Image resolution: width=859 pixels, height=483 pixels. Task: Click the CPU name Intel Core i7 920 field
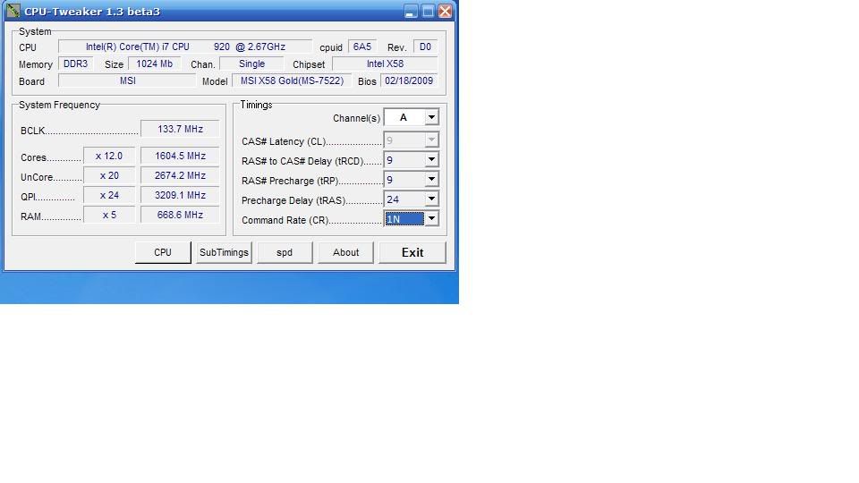coord(185,47)
